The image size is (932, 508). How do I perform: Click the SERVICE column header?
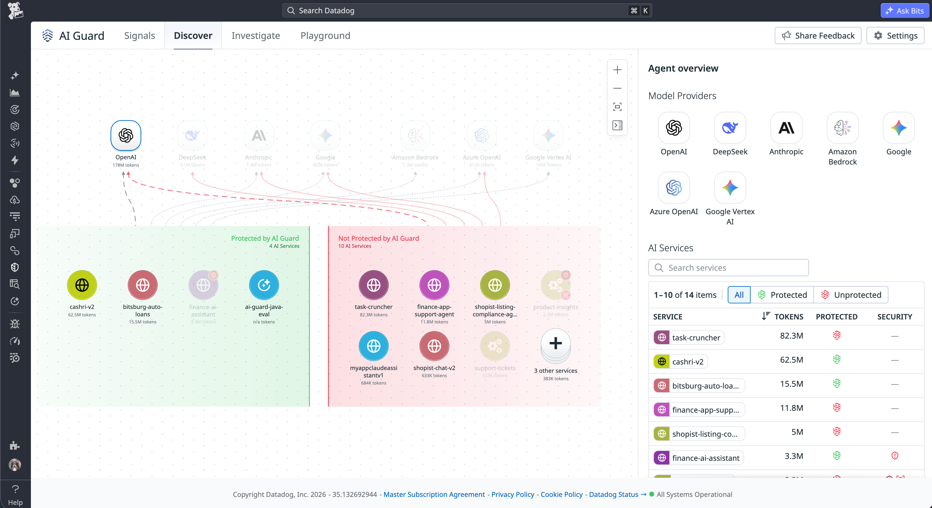click(667, 317)
